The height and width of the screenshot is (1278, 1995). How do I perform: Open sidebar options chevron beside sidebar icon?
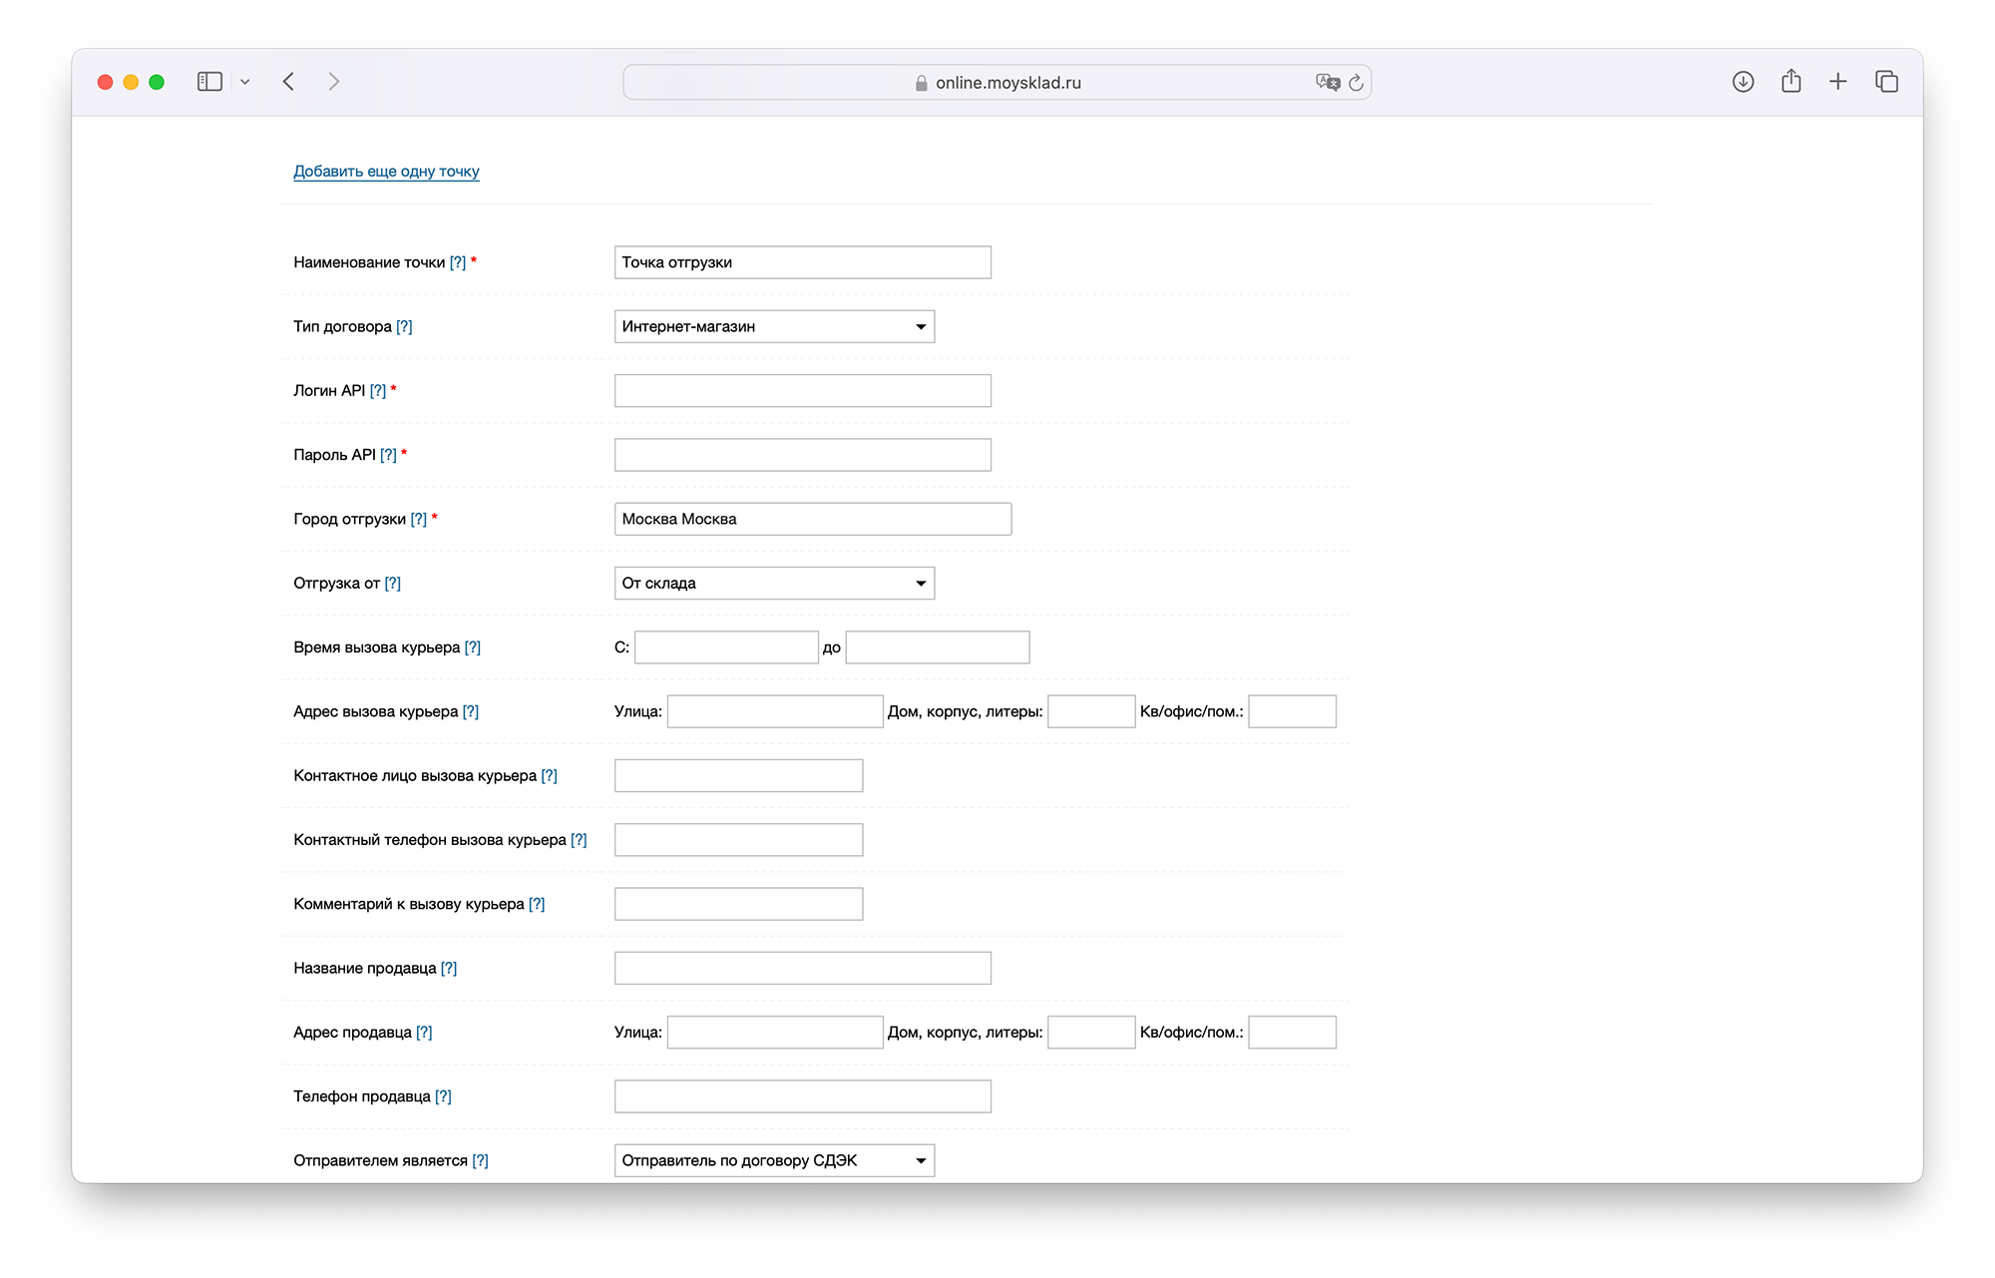[x=245, y=82]
